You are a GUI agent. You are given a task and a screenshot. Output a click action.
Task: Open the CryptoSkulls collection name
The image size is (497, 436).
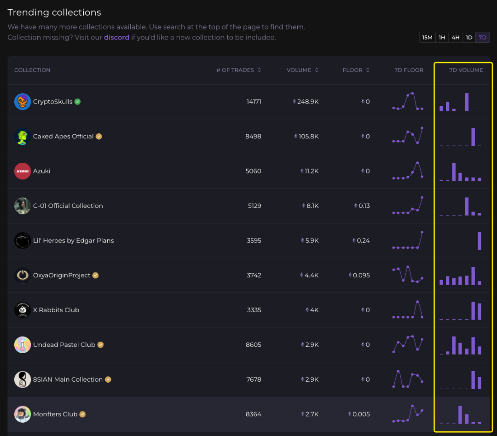click(x=52, y=102)
